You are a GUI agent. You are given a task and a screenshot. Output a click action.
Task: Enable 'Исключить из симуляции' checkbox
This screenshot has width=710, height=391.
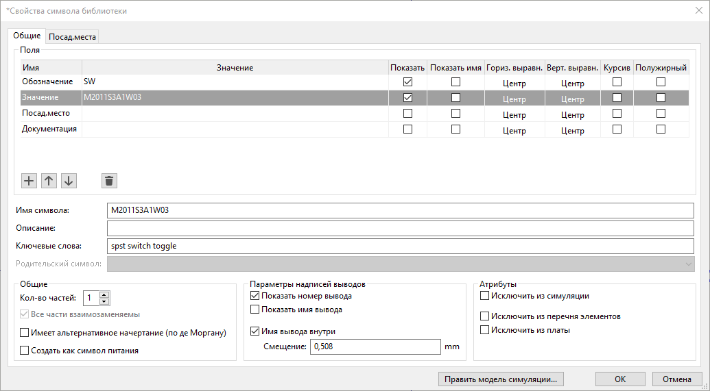(485, 297)
